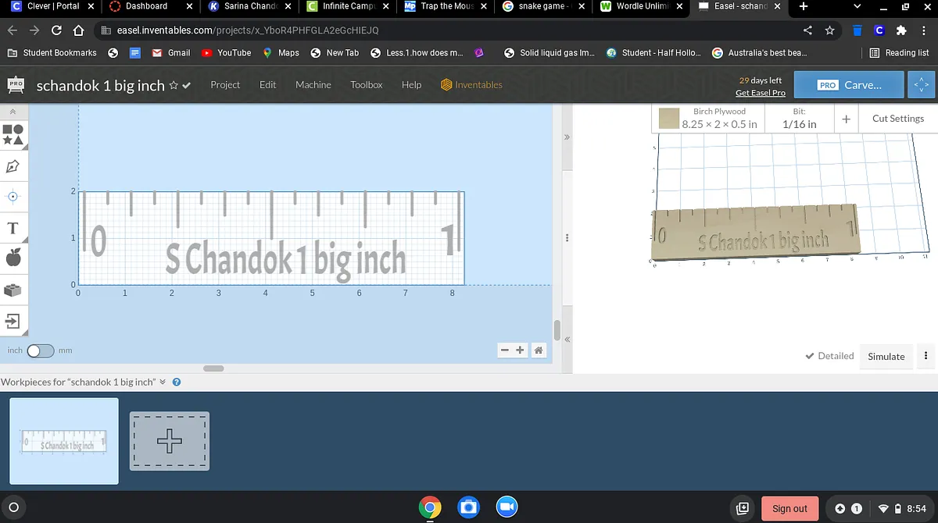The image size is (938, 523).
Task: Click the Simulate button
Action: pos(886,356)
